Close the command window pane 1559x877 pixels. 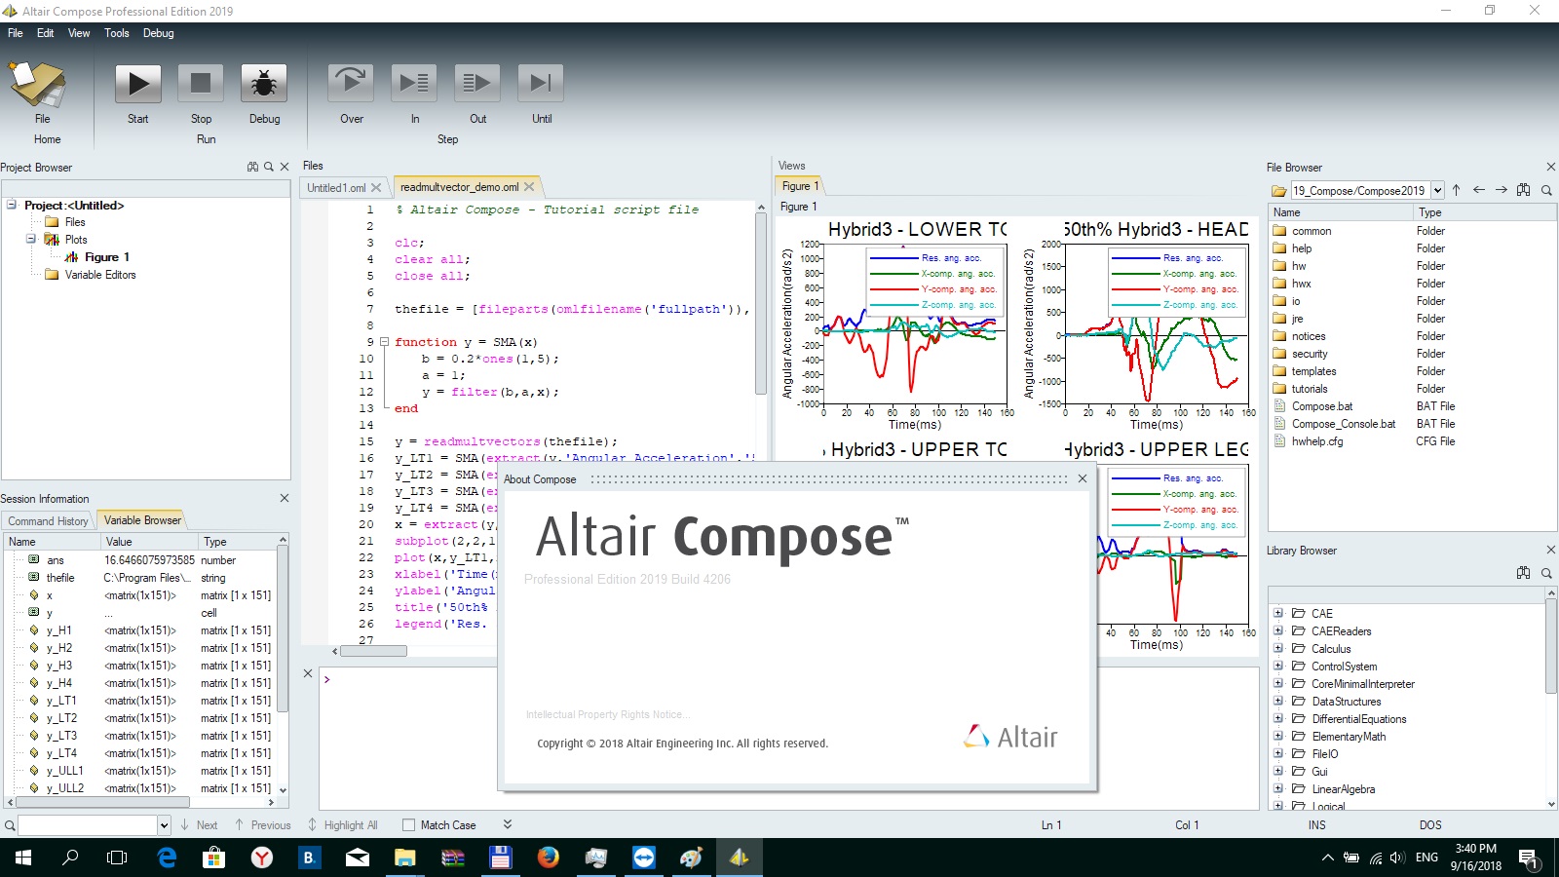tap(308, 673)
